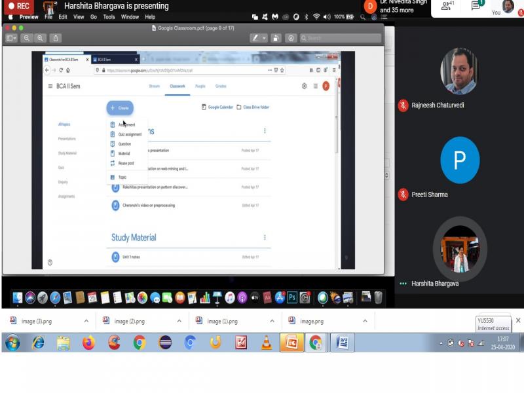
Task: Open the Word icon in the taskbar
Action: (x=342, y=343)
